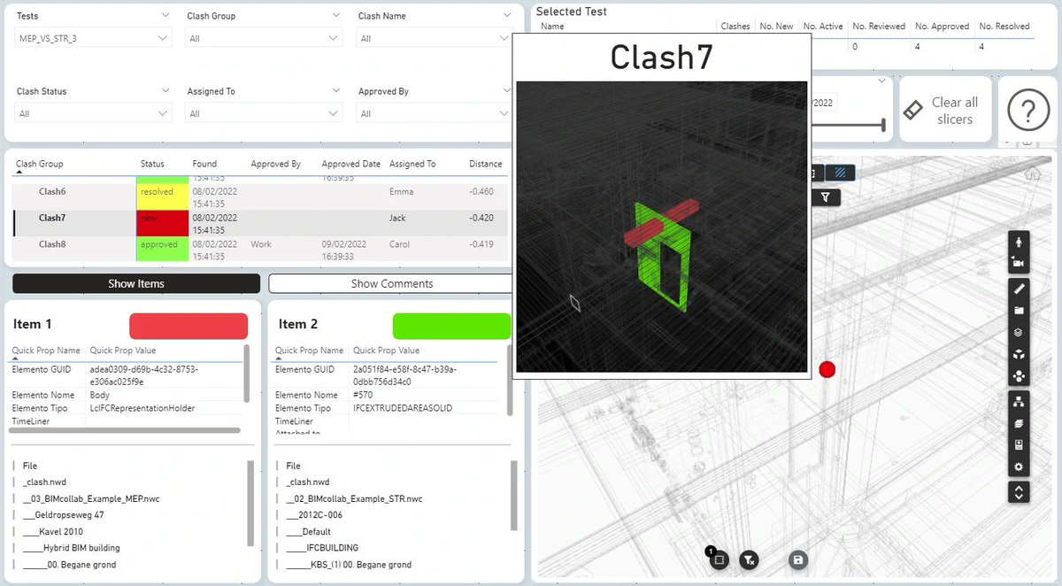Select the Clash7 row in clash table

pyautogui.click(x=260, y=223)
